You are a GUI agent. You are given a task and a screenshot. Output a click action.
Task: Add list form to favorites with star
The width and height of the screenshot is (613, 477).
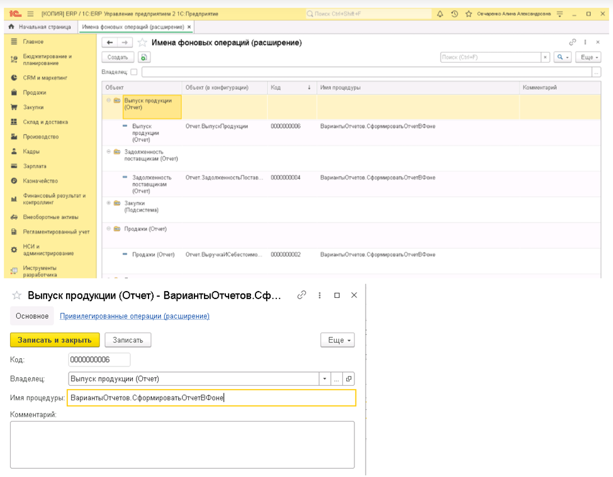pos(143,43)
